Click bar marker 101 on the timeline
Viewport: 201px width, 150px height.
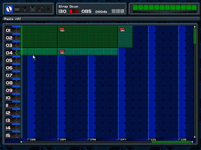[x=153, y=139]
